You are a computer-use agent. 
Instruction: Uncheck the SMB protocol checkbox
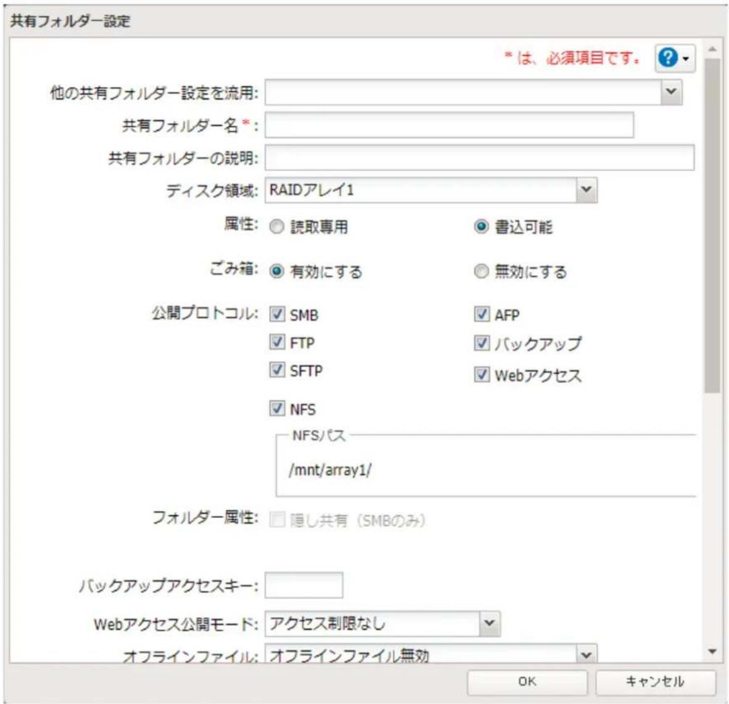277,314
